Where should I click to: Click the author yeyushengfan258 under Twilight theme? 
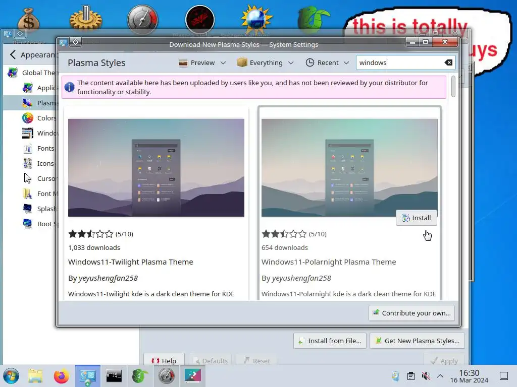pyautogui.click(x=108, y=278)
